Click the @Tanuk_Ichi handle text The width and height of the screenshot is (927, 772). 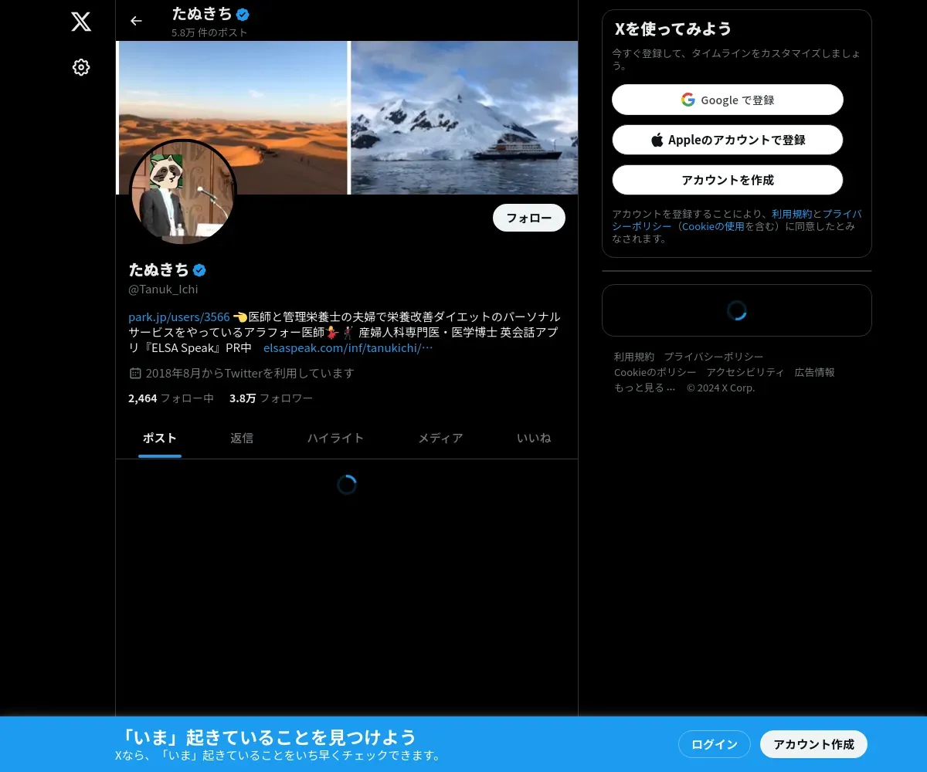[163, 289]
